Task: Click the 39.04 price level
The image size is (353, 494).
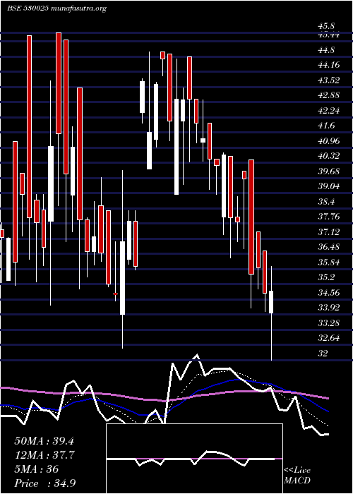Action: pyautogui.click(x=329, y=186)
